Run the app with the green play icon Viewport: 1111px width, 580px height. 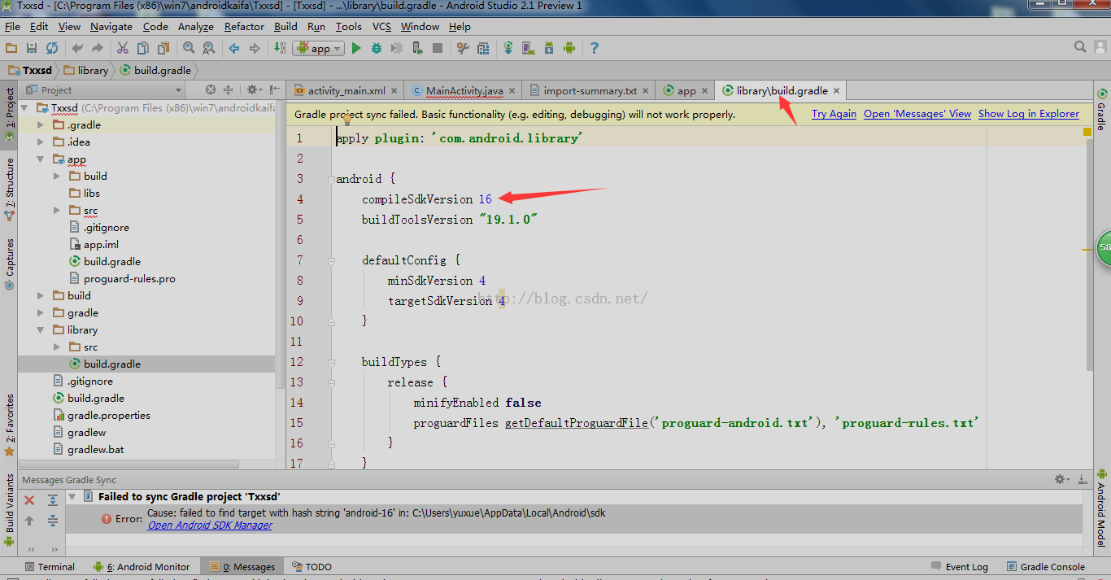356,49
